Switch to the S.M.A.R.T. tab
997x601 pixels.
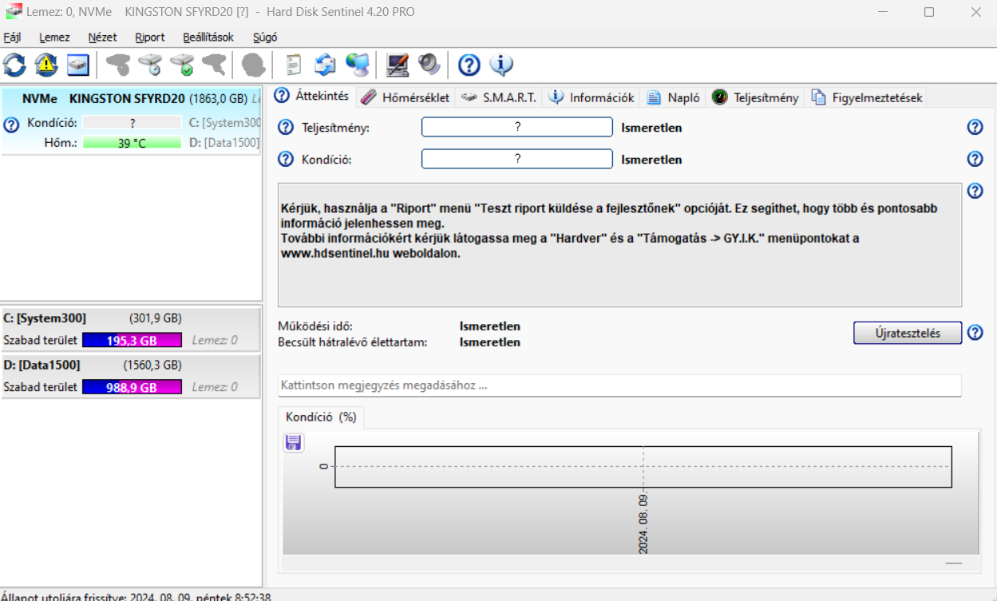(x=499, y=97)
